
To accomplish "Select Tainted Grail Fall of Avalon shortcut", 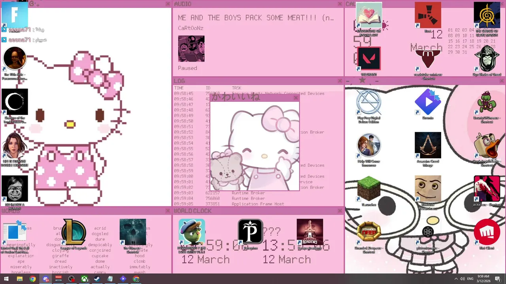I will 15,237.
